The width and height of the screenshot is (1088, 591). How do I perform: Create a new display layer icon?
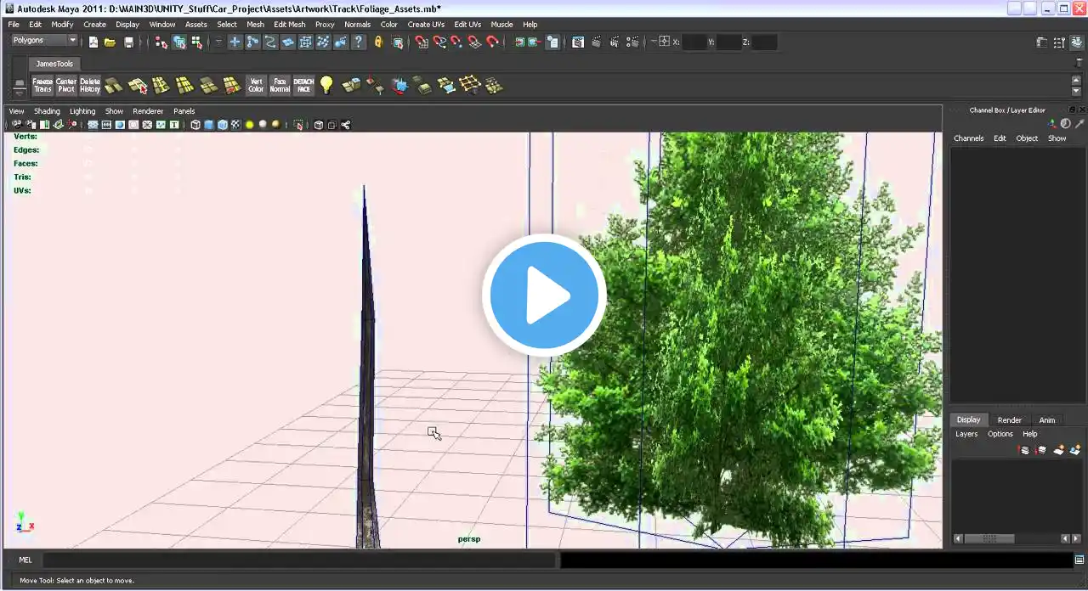click(x=1058, y=450)
